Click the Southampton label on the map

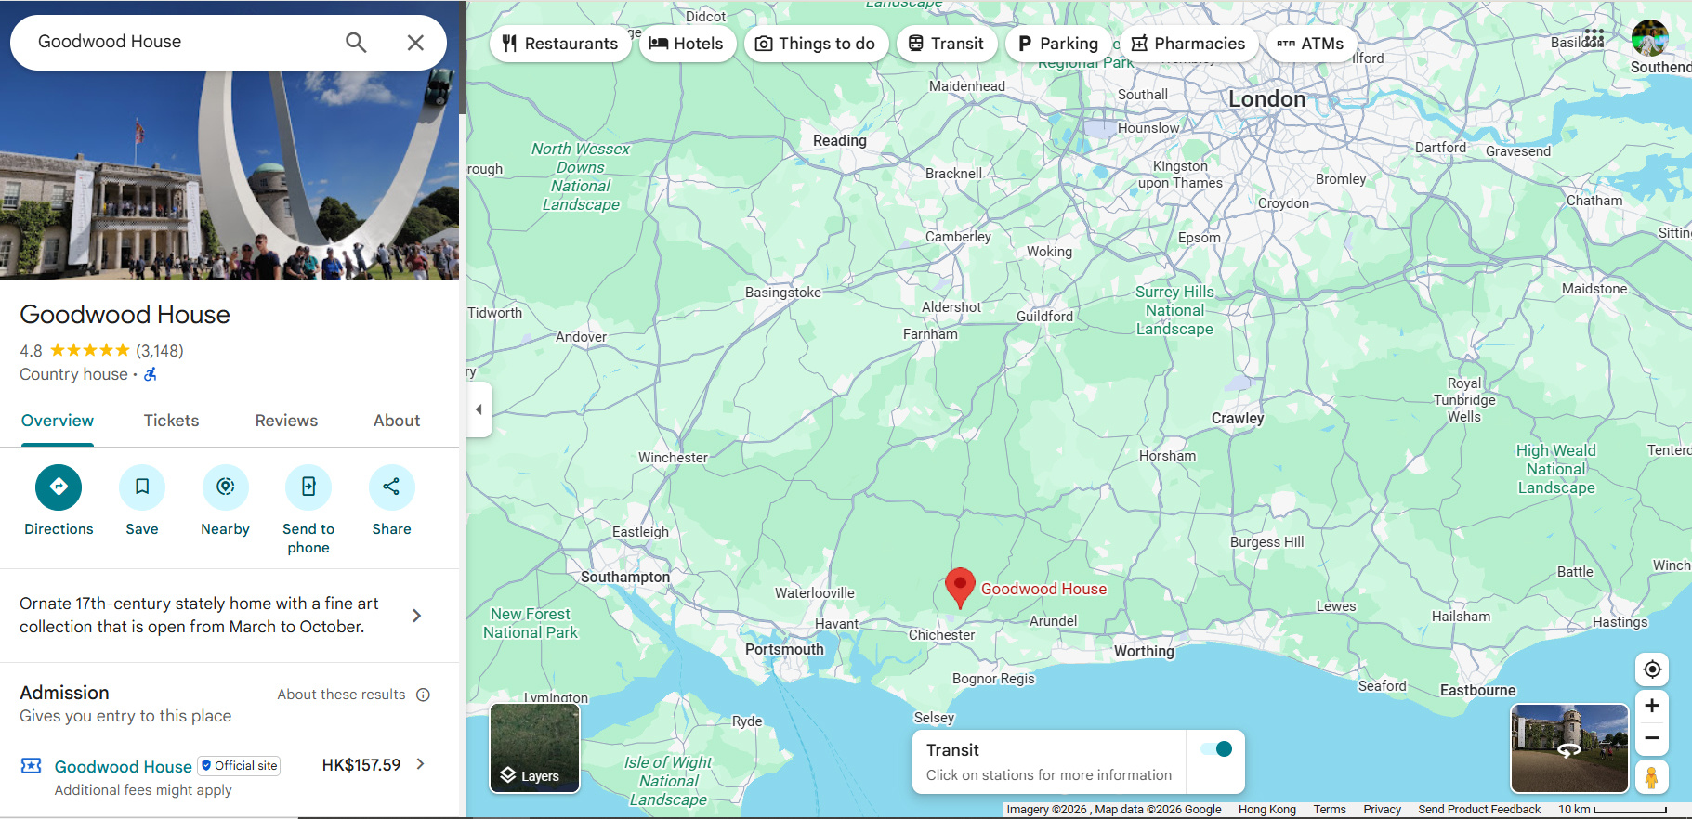pyautogui.click(x=625, y=578)
